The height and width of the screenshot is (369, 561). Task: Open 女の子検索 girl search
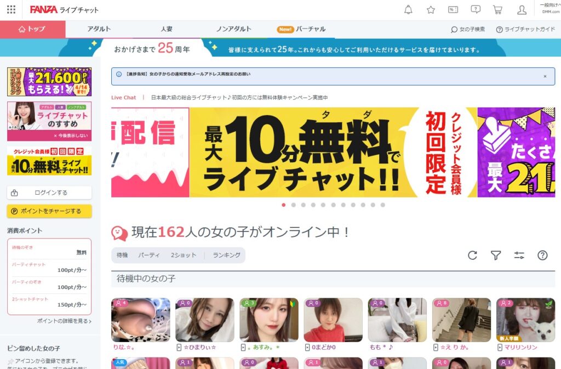[467, 29]
